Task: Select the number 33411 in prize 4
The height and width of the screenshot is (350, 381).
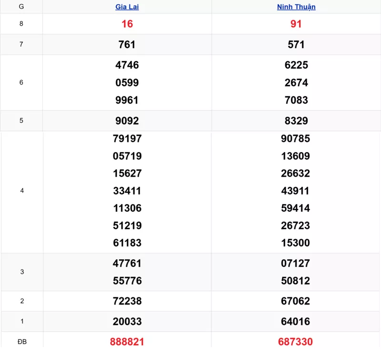Action: [127, 191]
